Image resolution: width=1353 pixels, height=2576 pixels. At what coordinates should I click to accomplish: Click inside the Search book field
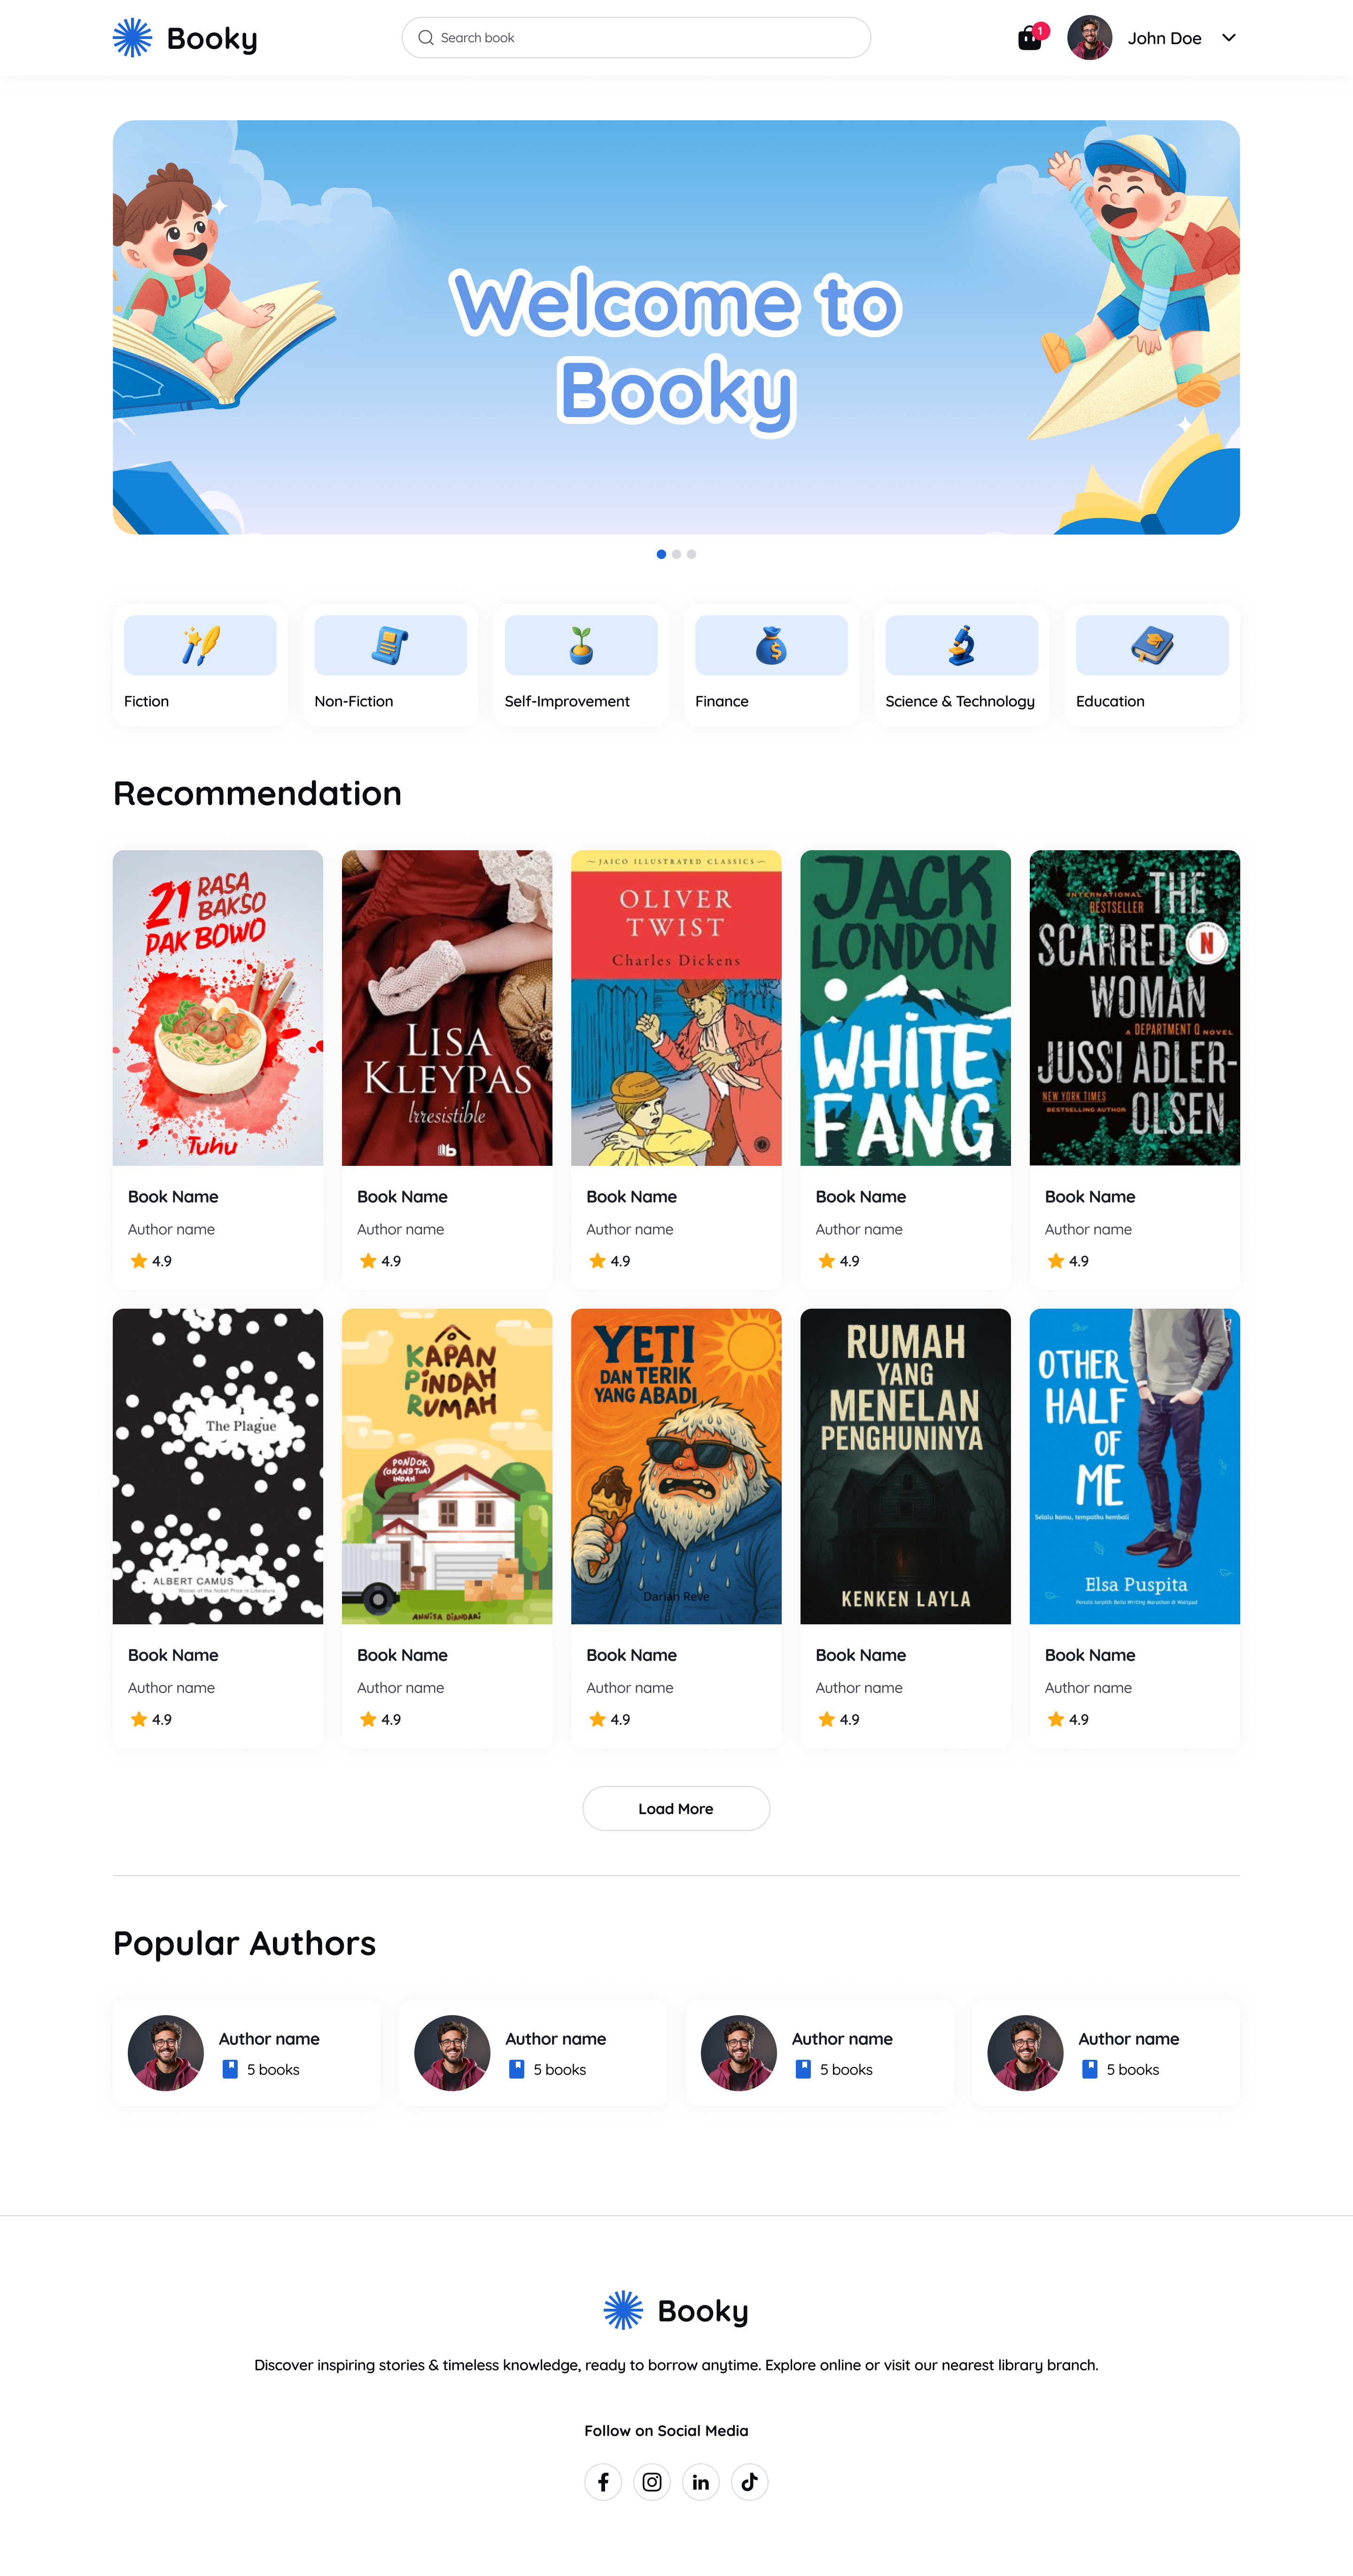click(x=636, y=37)
